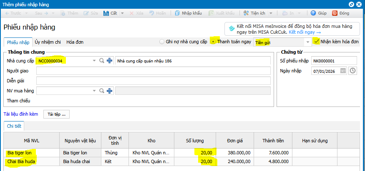The image size is (365, 171).
Task: Click the Số phiếu nhập field
Action: [334, 61]
